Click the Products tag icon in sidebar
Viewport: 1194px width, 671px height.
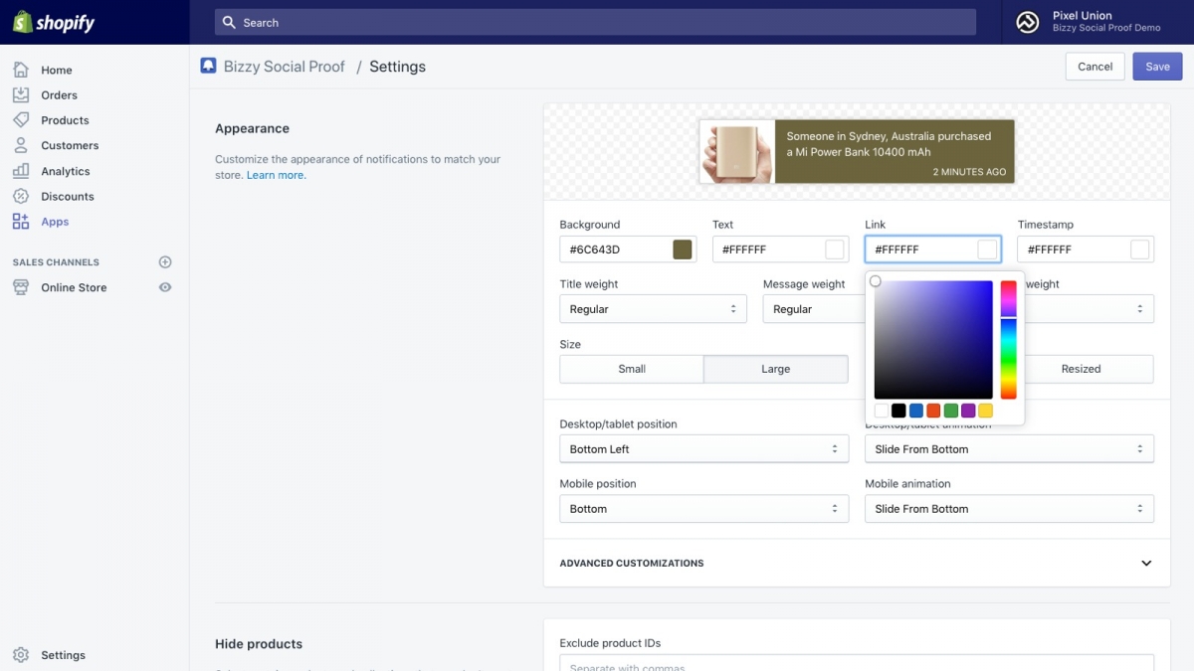pyautogui.click(x=21, y=120)
